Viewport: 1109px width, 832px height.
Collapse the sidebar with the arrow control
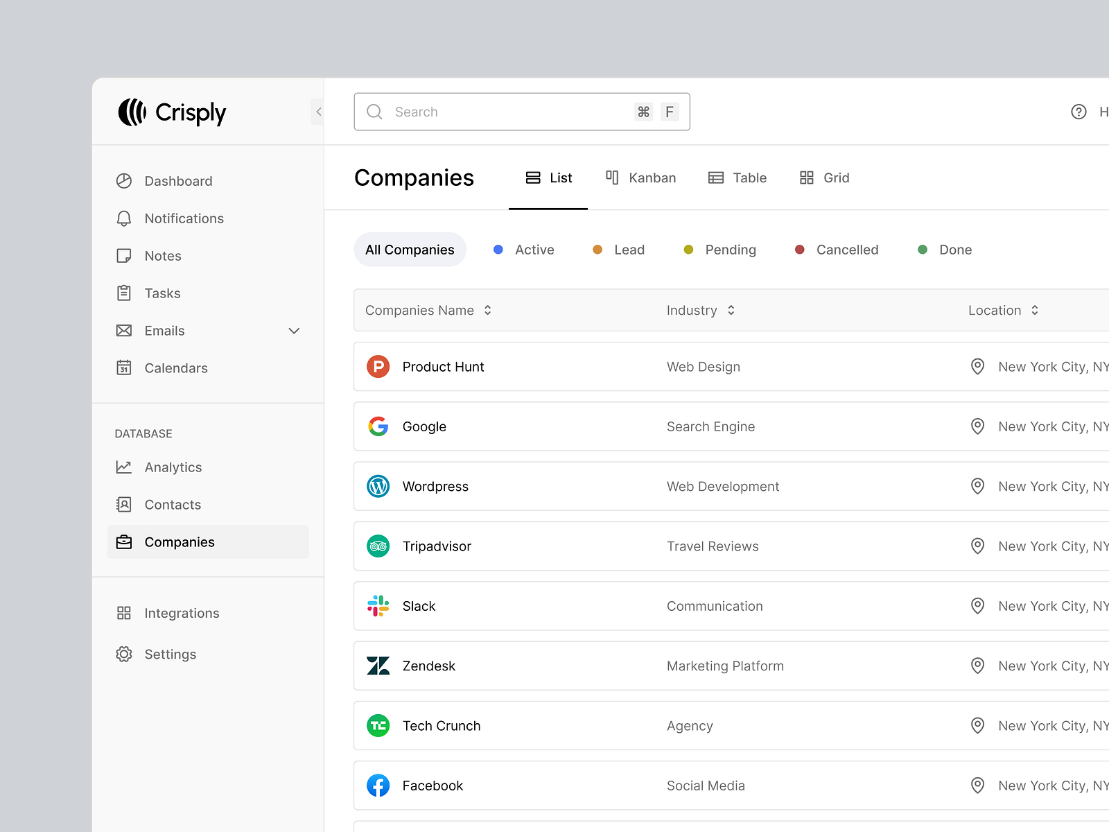click(x=318, y=111)
